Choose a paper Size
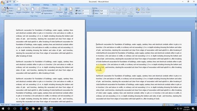The image size is (197, 111). pos(32,11)
